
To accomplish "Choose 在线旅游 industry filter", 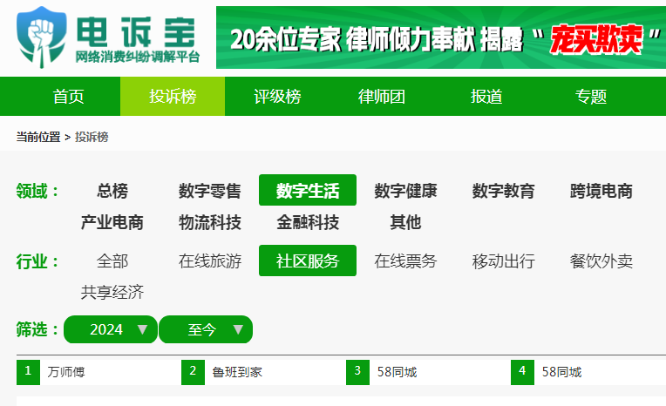I will pos(210,261).
